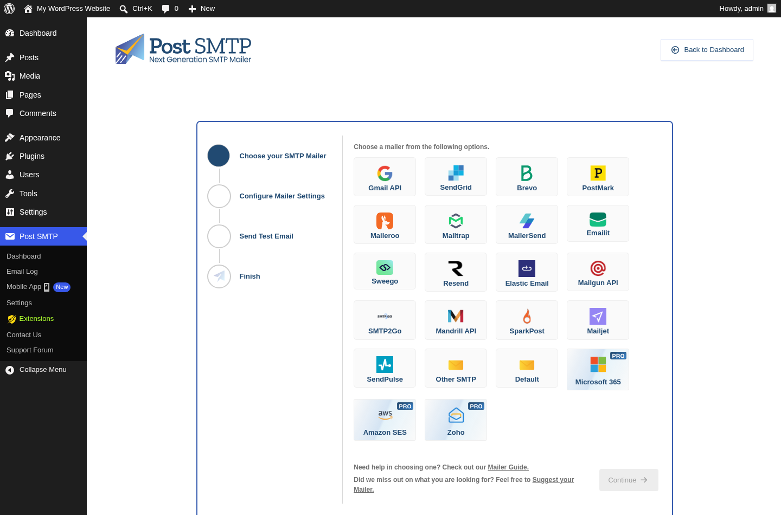Open the Media library menu
This screenshot has width=781, height=515.
[x=43, y=76]
